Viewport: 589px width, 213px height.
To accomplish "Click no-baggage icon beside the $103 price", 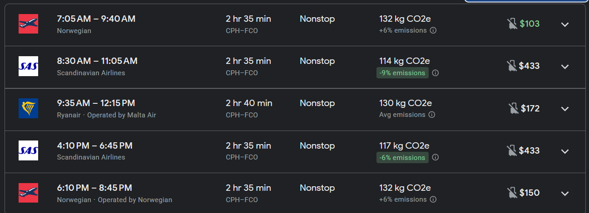I will pos(512,24).
